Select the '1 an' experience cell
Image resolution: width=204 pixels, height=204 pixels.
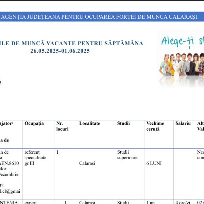click(x=150, y=202)
